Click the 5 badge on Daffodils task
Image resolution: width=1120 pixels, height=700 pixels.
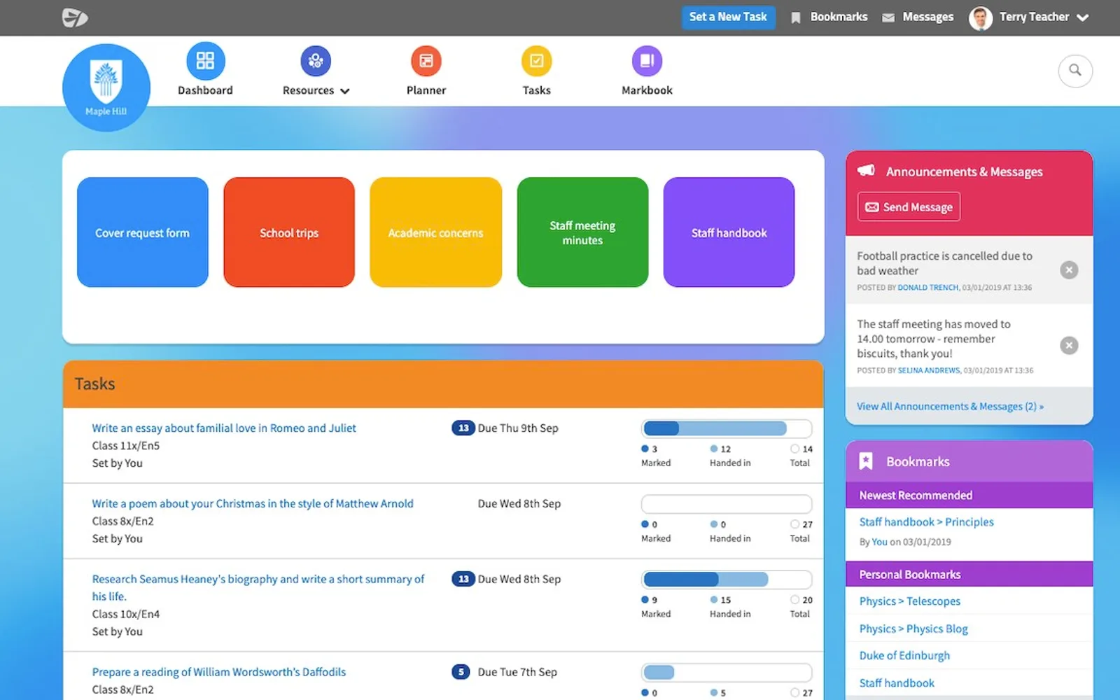click(x=461, y=672)
